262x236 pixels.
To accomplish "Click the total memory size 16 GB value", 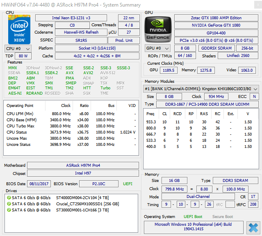I will point(174,181).
